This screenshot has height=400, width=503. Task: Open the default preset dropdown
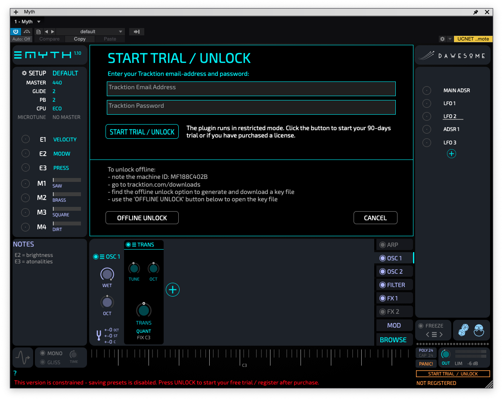pos(90,31)
